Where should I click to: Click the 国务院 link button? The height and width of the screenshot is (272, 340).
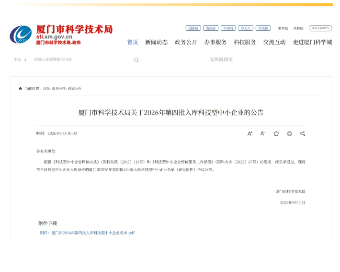[x=193, y=28]
